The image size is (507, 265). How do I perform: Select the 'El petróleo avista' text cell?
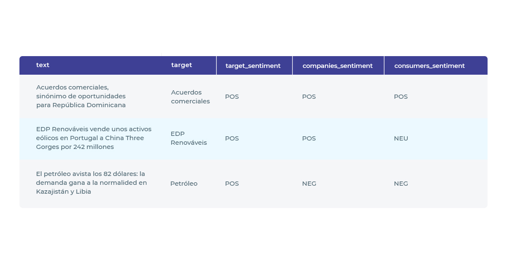(91, 183)
